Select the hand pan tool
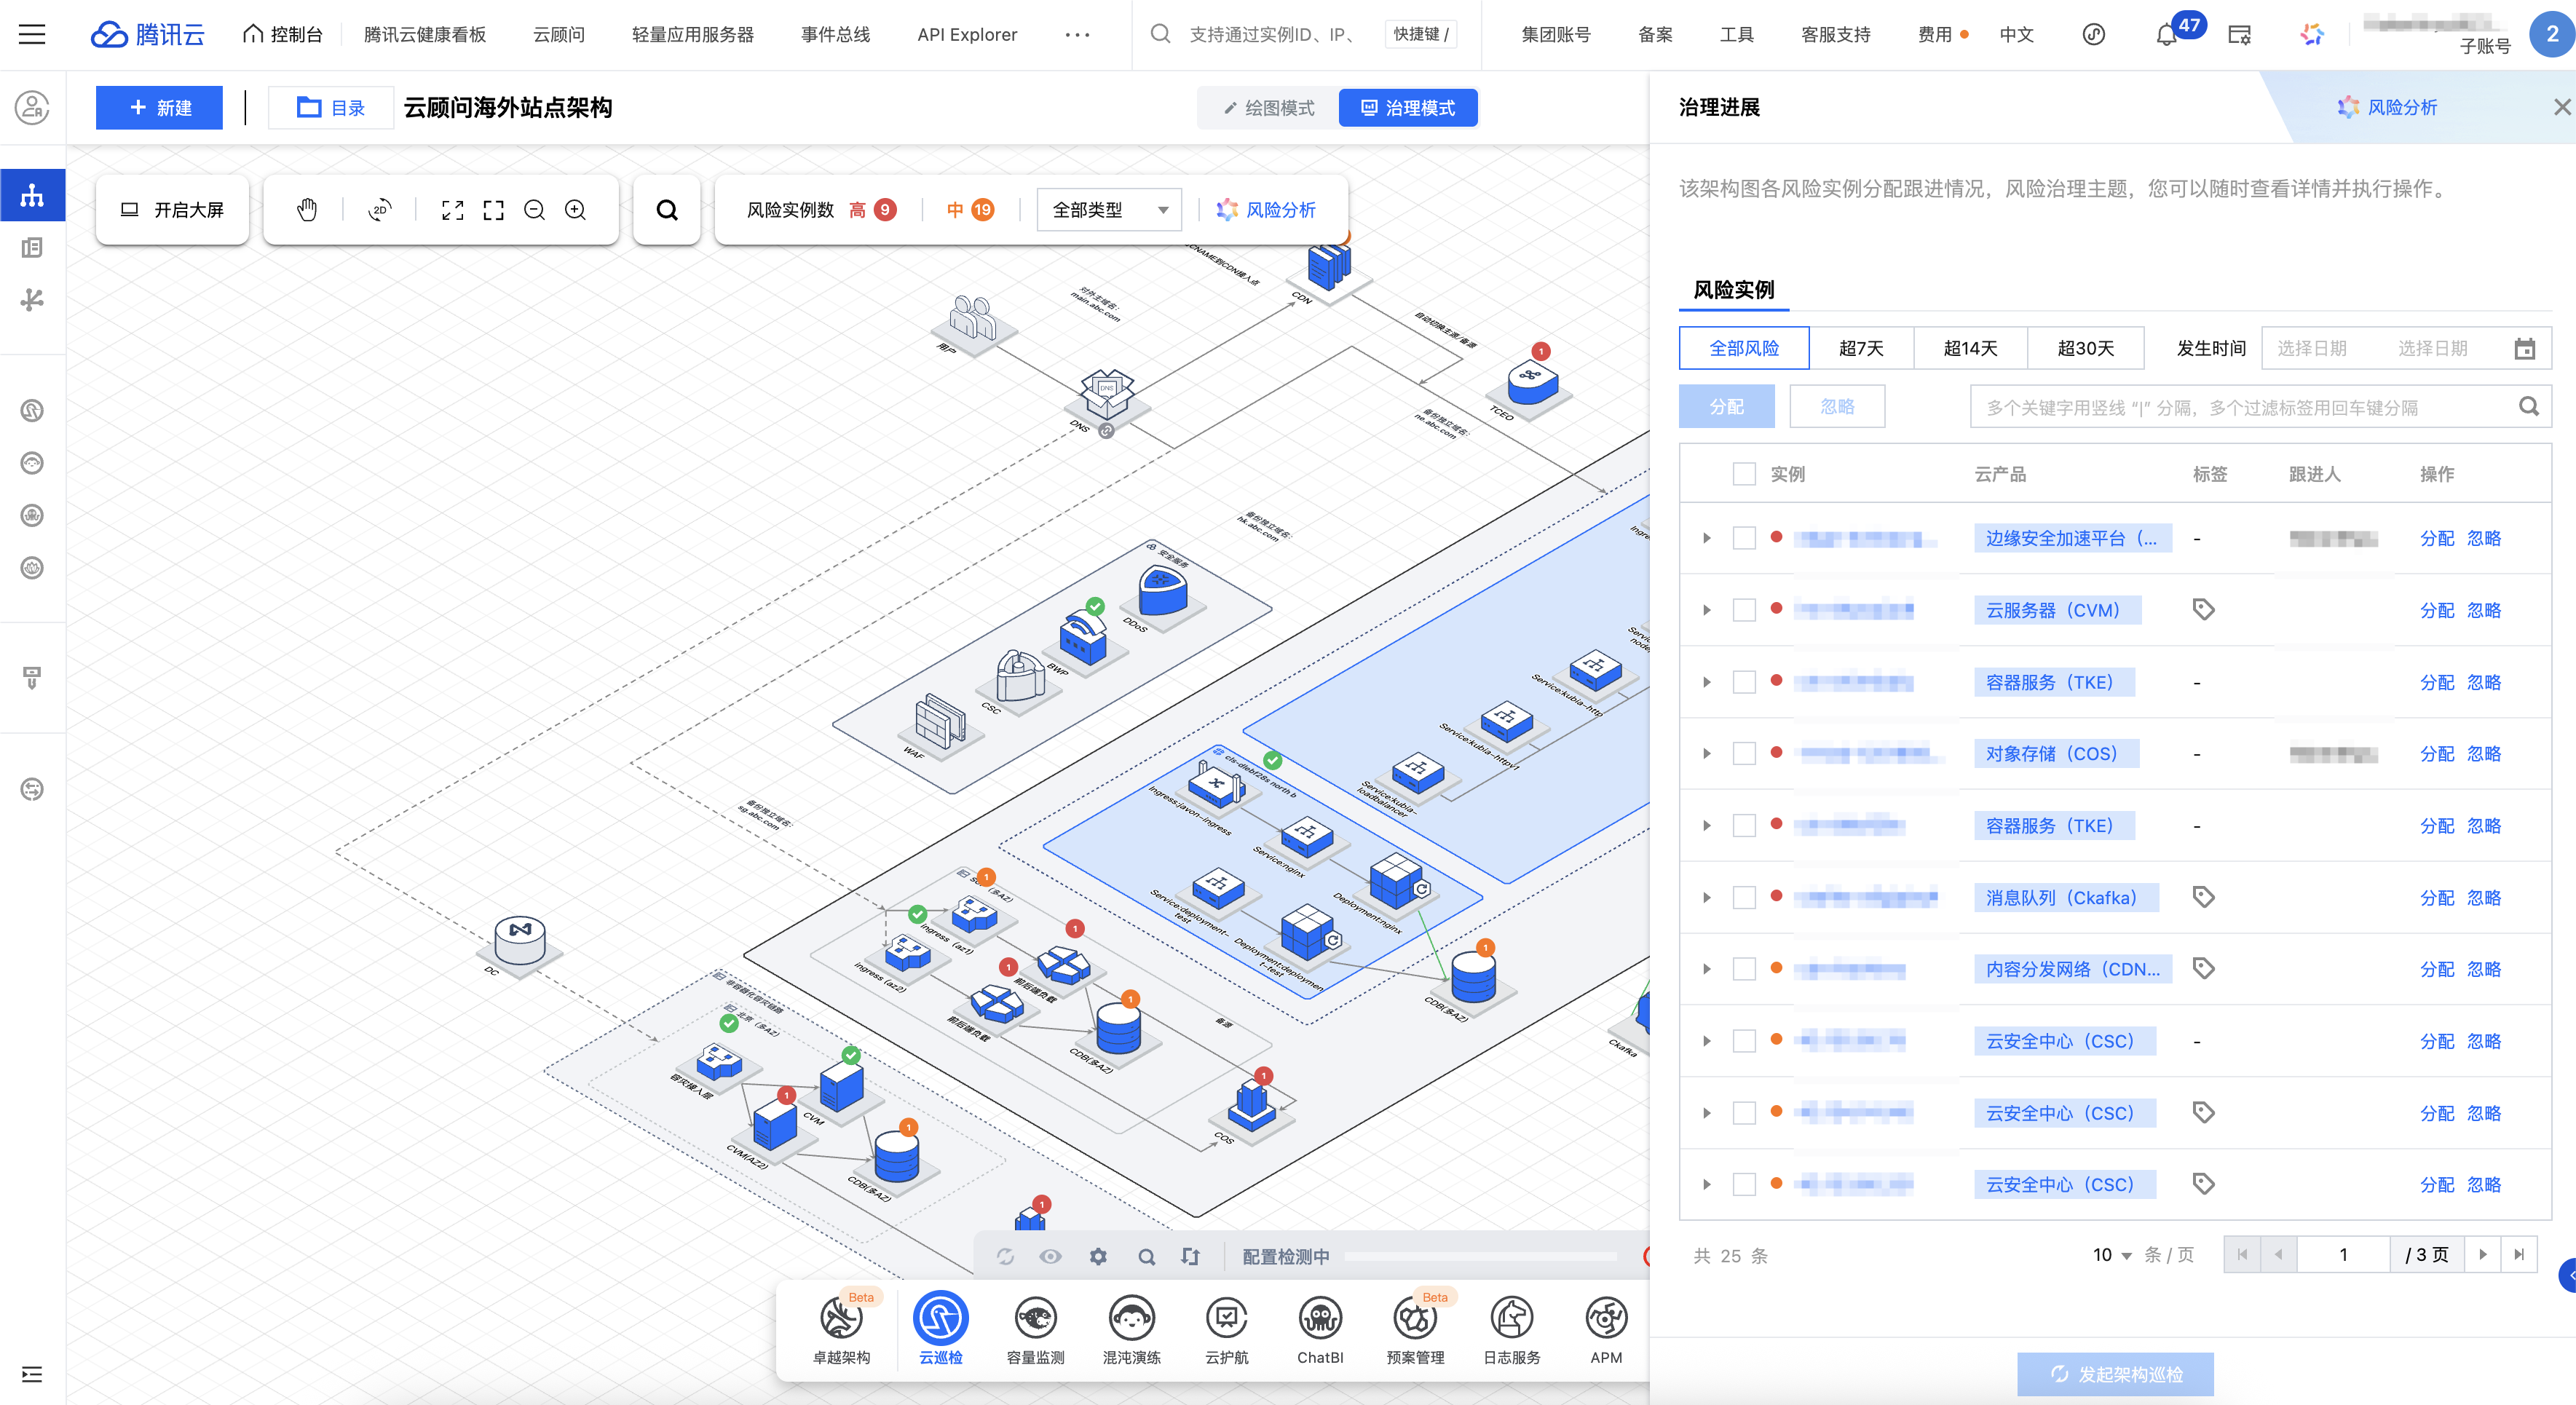Viewport: 2576px width, 1405px height. 307,210
